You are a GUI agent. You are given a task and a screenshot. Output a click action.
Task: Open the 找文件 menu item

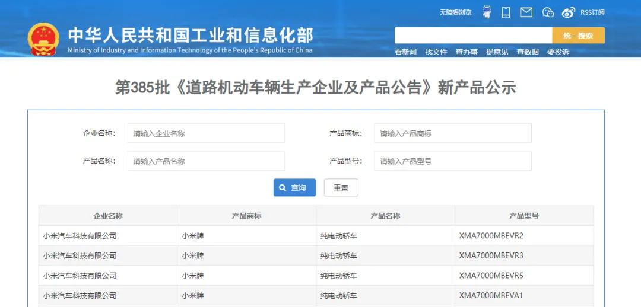[x=436, y=52]
